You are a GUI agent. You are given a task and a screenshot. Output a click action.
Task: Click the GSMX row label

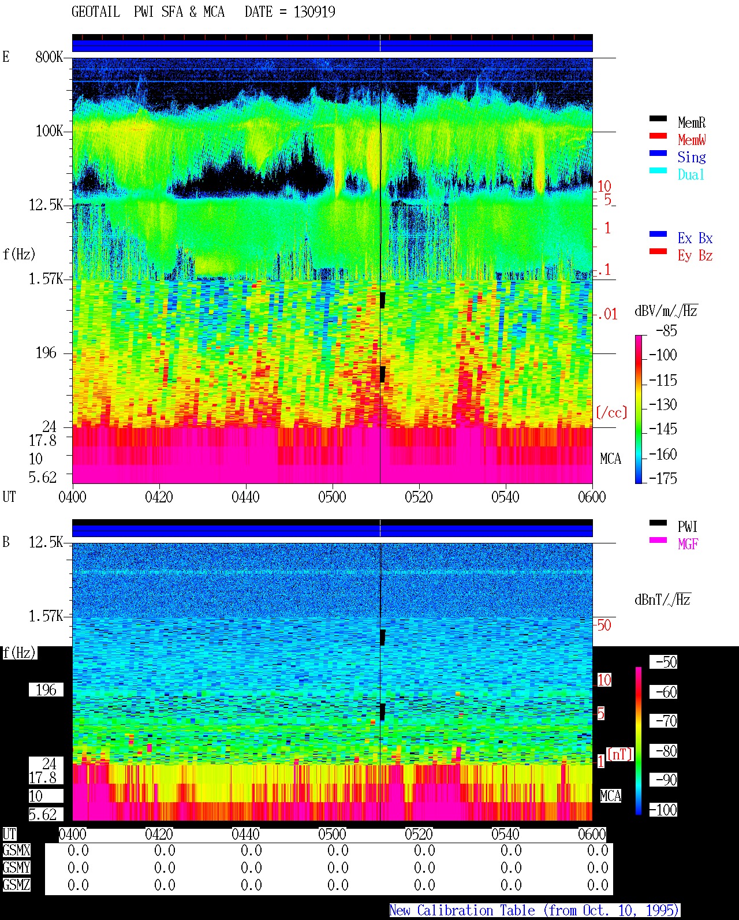[x=16, y=851]
